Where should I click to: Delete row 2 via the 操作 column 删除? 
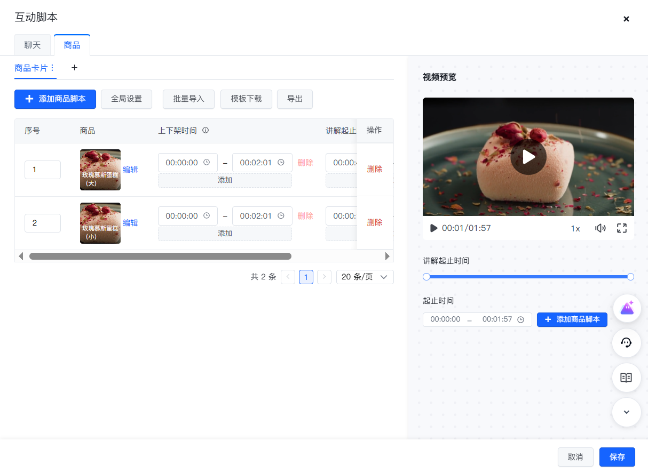pos(375,222)
